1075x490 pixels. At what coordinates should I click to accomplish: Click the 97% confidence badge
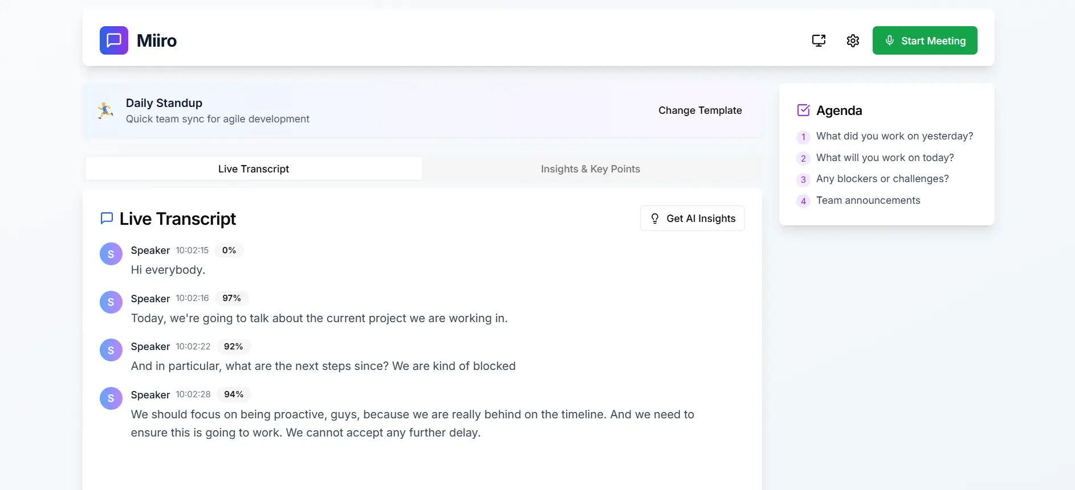point(231,298)
